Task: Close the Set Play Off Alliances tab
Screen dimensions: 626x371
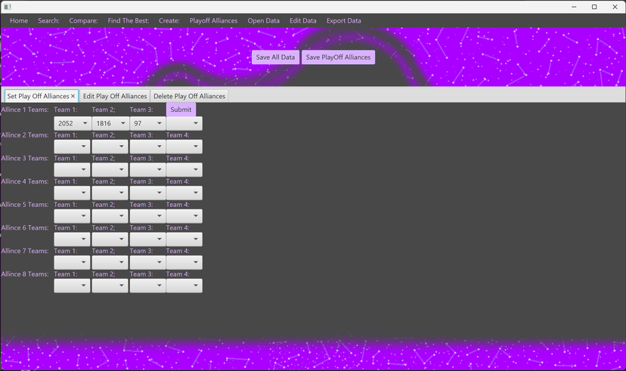Action: click(73, 96)
